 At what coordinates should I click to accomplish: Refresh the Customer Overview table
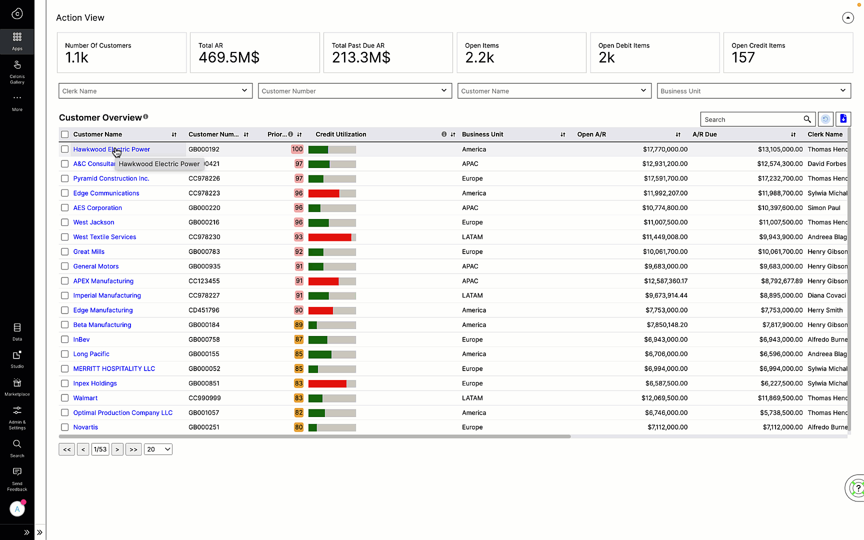825,119
